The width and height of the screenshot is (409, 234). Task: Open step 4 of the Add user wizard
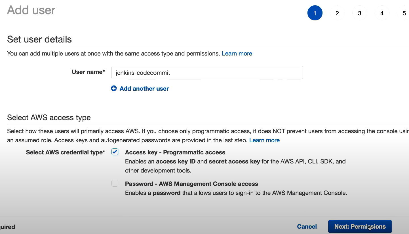click(382, 13)
